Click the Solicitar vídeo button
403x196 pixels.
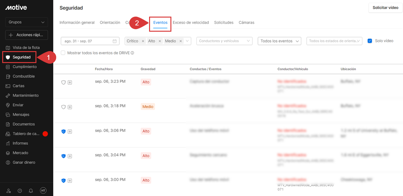[x=385, y=8]
